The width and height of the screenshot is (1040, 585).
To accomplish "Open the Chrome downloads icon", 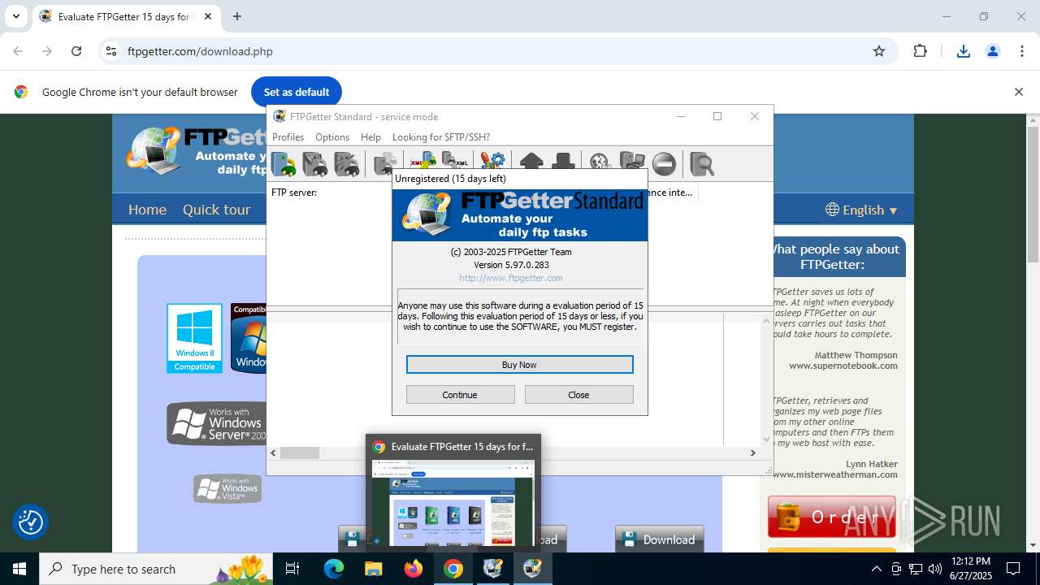I will pyautogui.click(x=964, y=51).
